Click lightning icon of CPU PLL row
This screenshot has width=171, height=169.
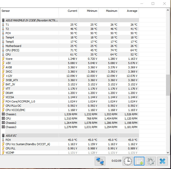coord(3,148)
